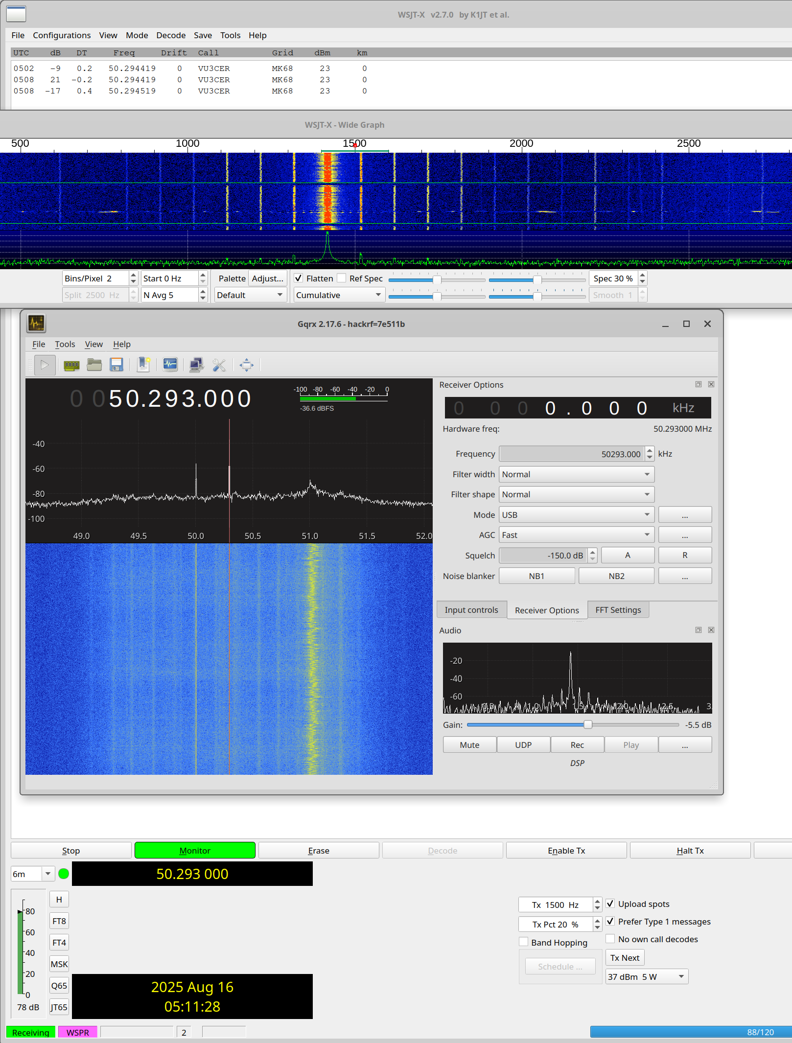Open the Default palette dropdown
Screen dimensions: 792x1043
(251, 295)
